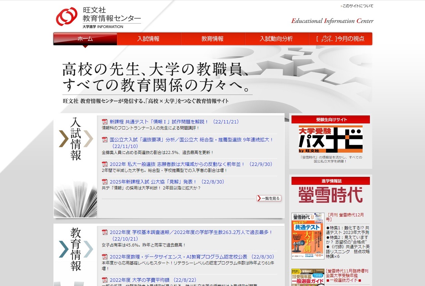Click the Educational Information Center text
This screenshot has height=286, width=425.
click(x=332, y=21)
